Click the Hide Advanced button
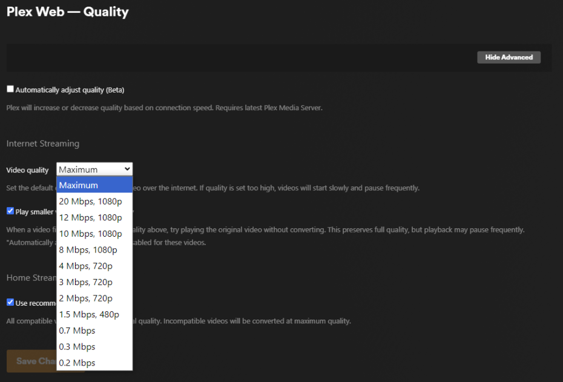Screen dimensions: 563x382 (x=509, y=58)
